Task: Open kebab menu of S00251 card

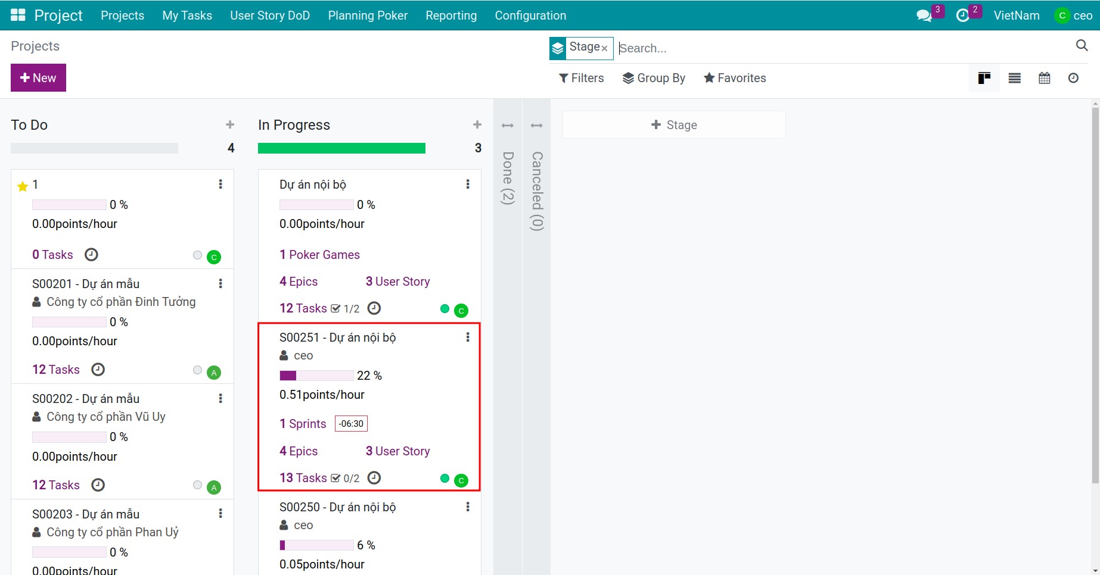Action: (468, 337)
